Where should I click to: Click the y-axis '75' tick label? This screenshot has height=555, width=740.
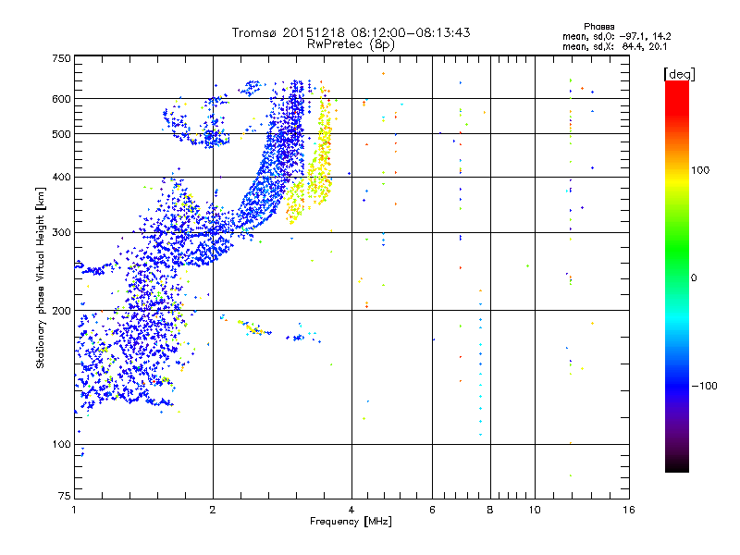[x=65, y=496]
